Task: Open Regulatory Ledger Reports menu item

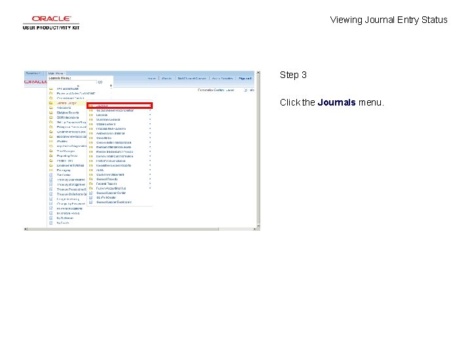Action: pyautogui.click(x=113, y=166)
